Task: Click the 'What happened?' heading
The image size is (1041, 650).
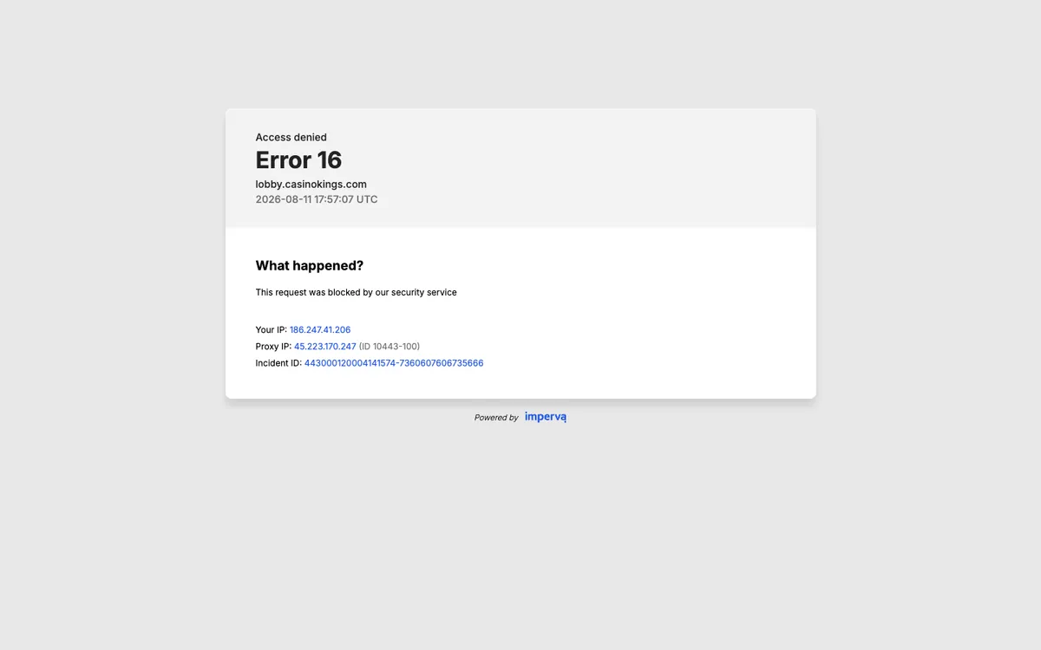Action: click(310, 266)
